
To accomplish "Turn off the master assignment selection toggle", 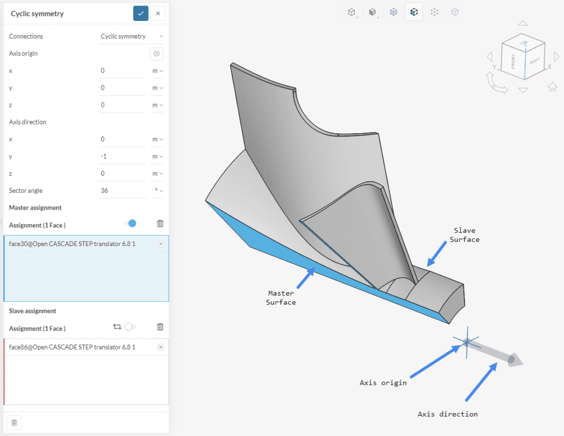I will pos(131,223).
